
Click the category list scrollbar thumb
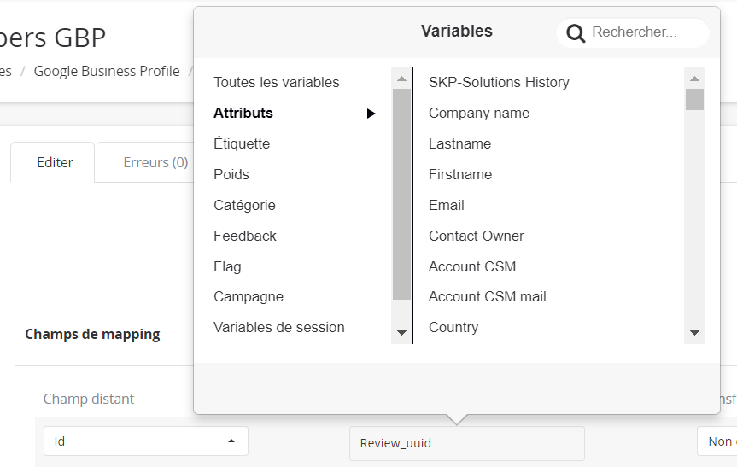tap(401, 192)
